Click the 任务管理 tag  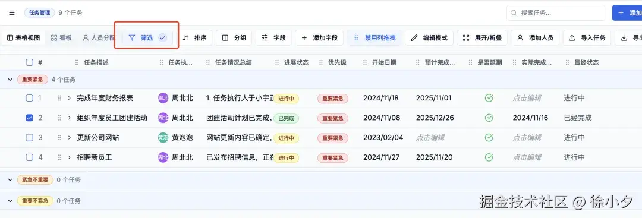click(x=39, y=12)
